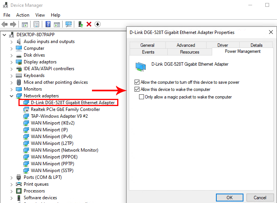Select D-Link DGE-528T Gigabit Ethernet Adapter
Viewport: 277px width, 203px height.
[73, 103]
